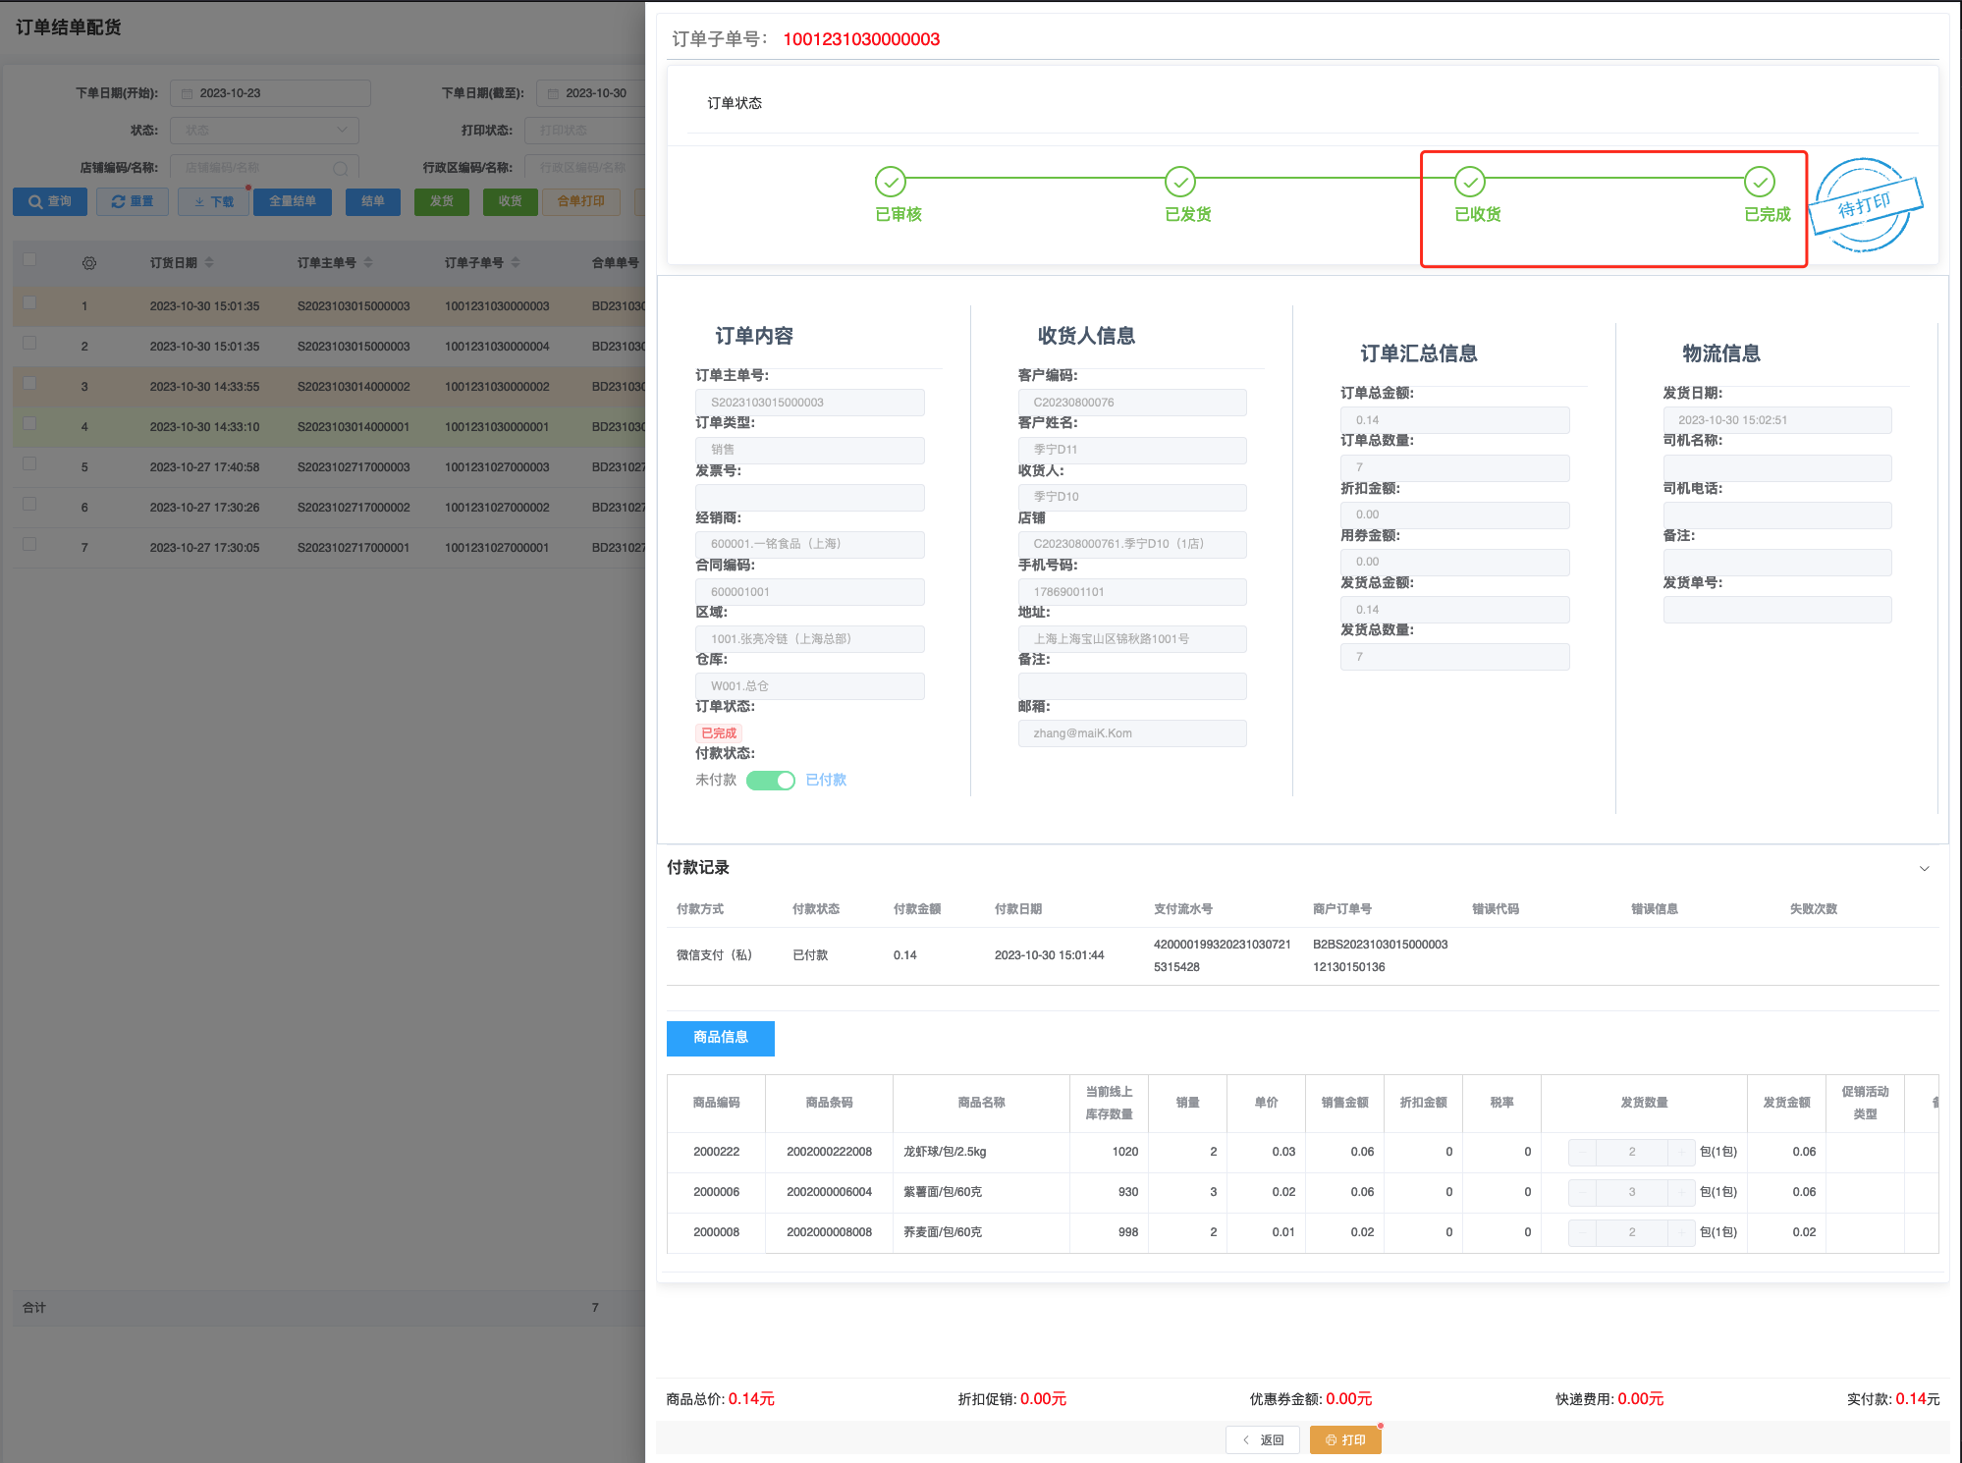
Task: Open the 状态 dropdown
Action: click(x=264, y=131)
